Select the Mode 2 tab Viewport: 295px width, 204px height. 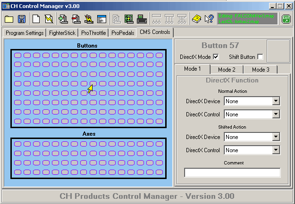(227, 70)
